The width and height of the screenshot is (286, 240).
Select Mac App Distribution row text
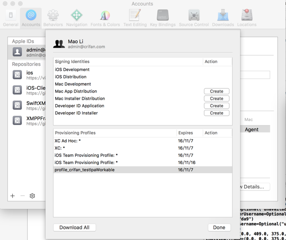[76, 91]
